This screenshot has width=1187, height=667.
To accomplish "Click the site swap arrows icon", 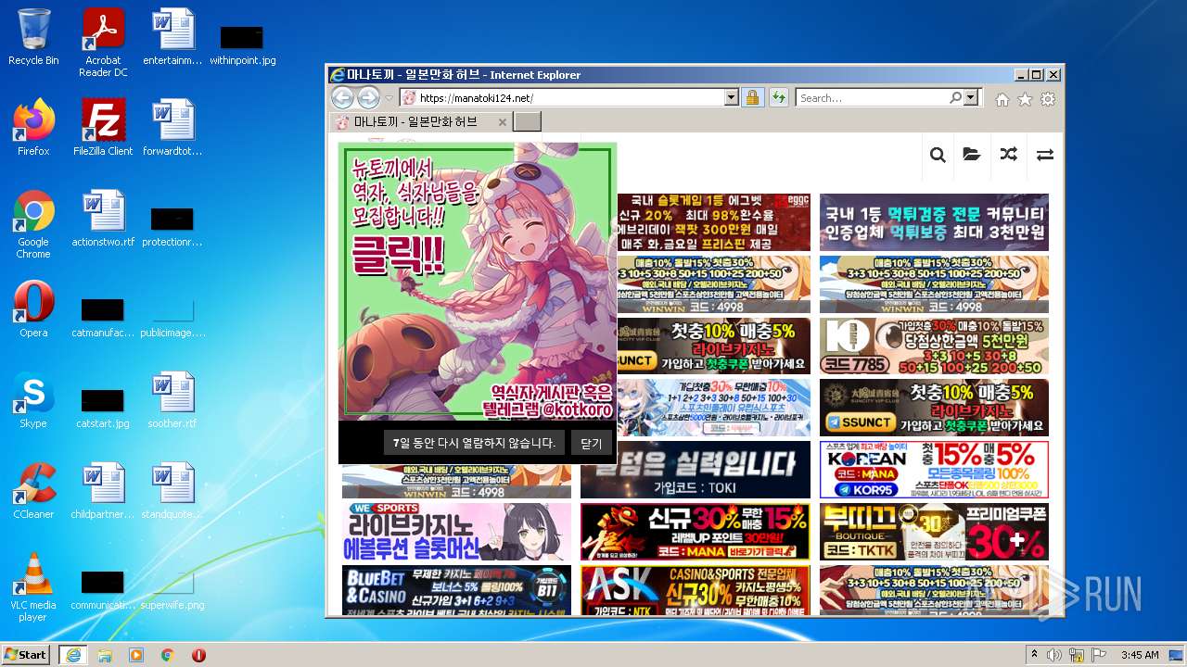I will coord(1044,155).
